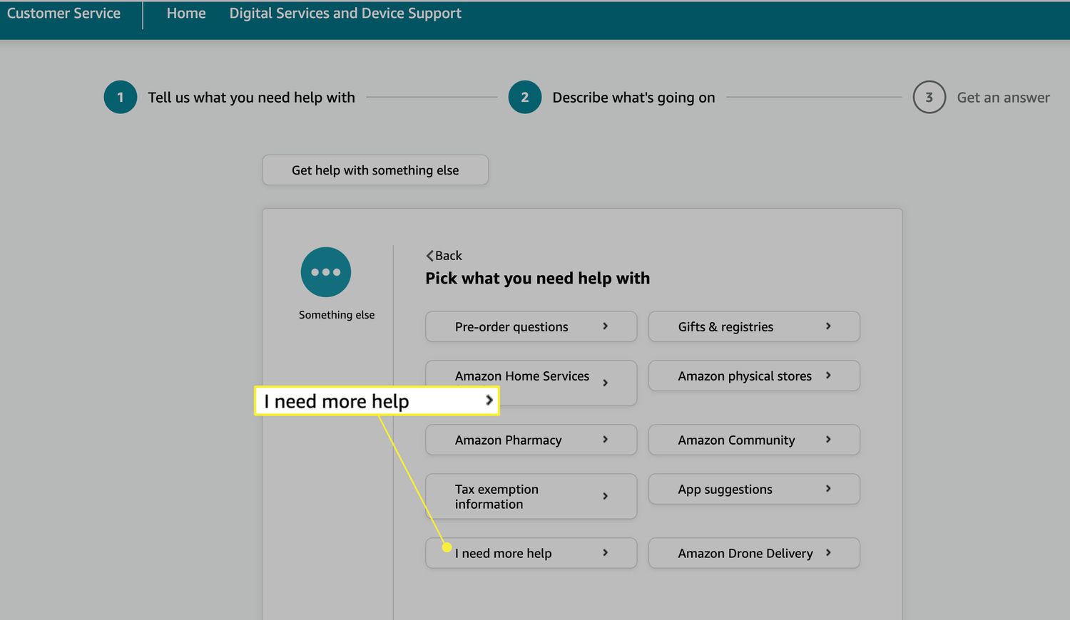The height and width of the screenshot is (620, 1070).
Task: Choose I need more help option
Action: click(531, 553)
